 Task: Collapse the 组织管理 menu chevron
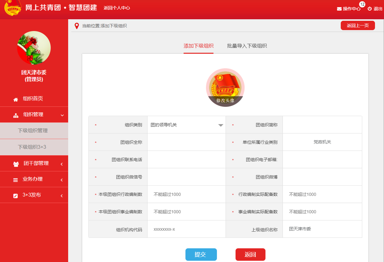coord(62,115)
